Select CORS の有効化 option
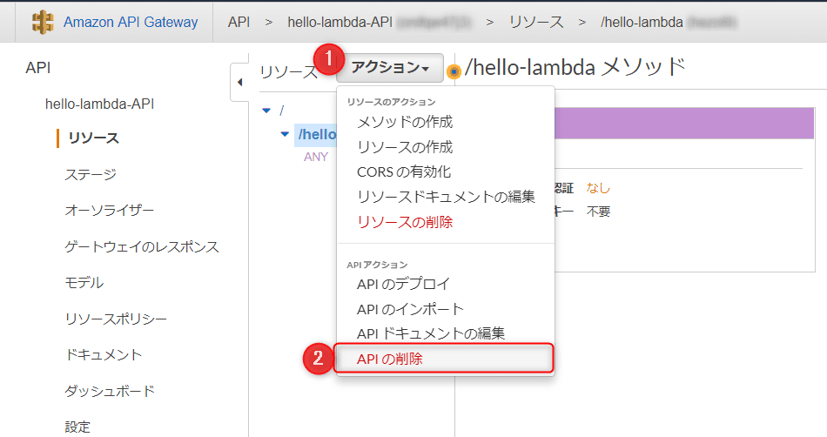Screen dimensions: 827x437 click(x=404, y=171)
